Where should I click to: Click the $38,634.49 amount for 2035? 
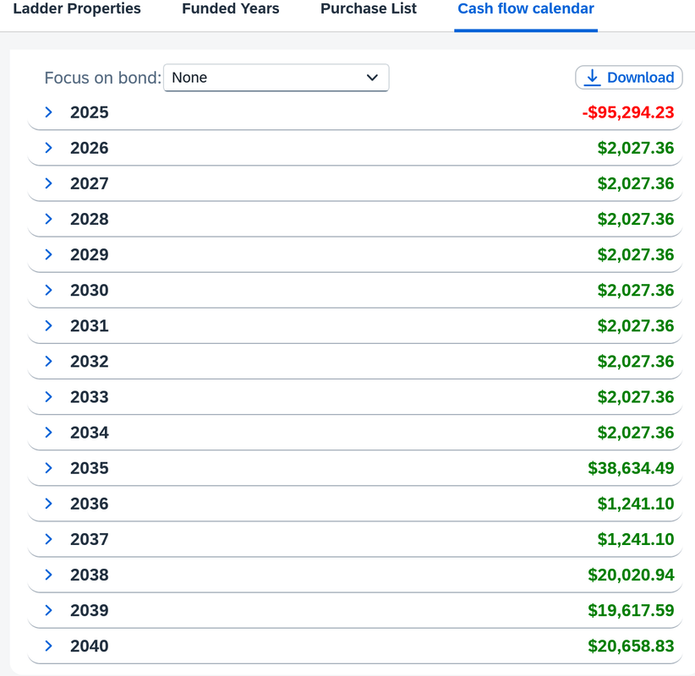[631, 468]
